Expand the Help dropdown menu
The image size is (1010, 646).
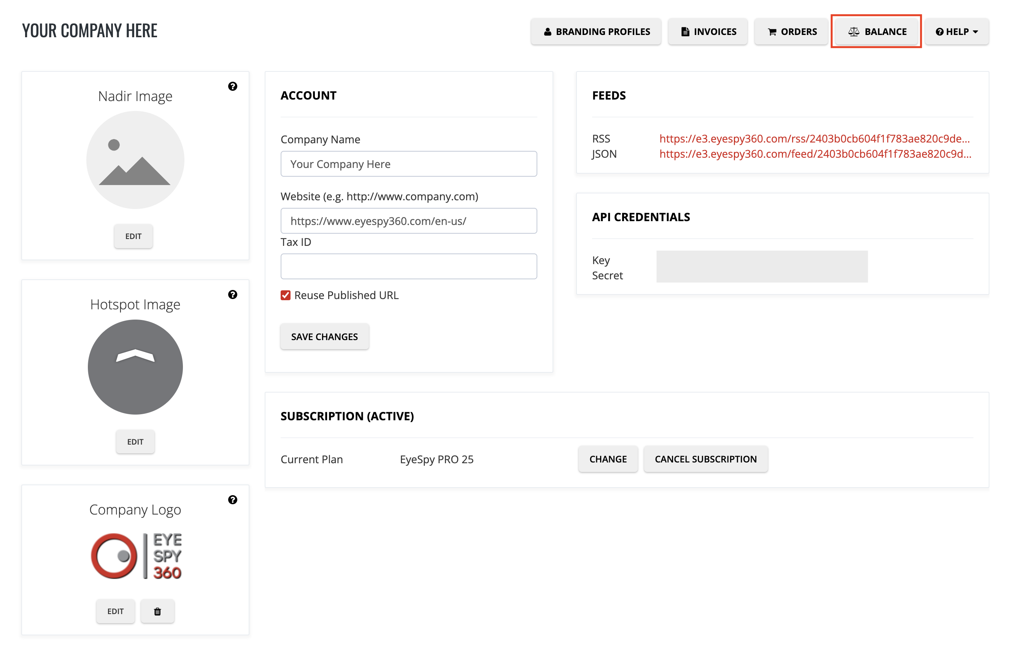[956, 32]
